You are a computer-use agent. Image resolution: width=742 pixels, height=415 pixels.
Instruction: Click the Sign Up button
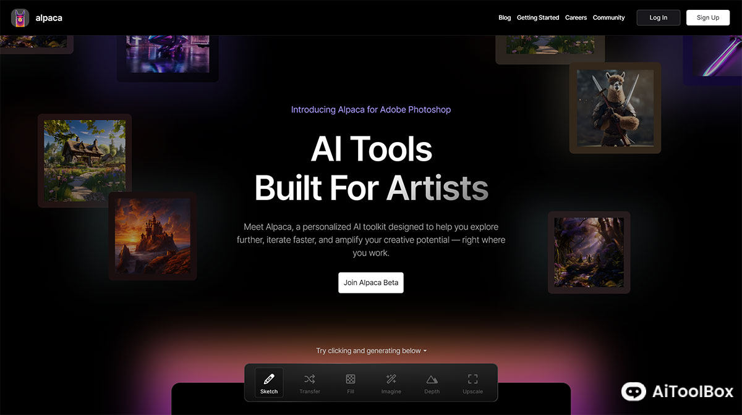tap(708, 17)
